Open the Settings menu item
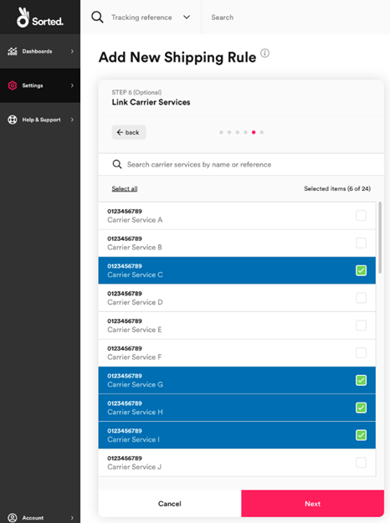Viewport: 390px width, 523px height. coord(40,85)
